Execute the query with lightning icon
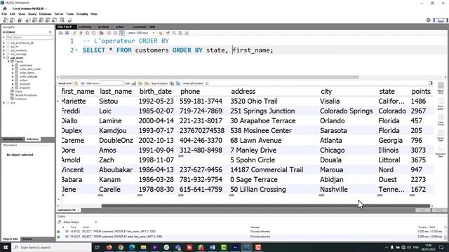This screenshot has width=449, height=252. point(75,33)
